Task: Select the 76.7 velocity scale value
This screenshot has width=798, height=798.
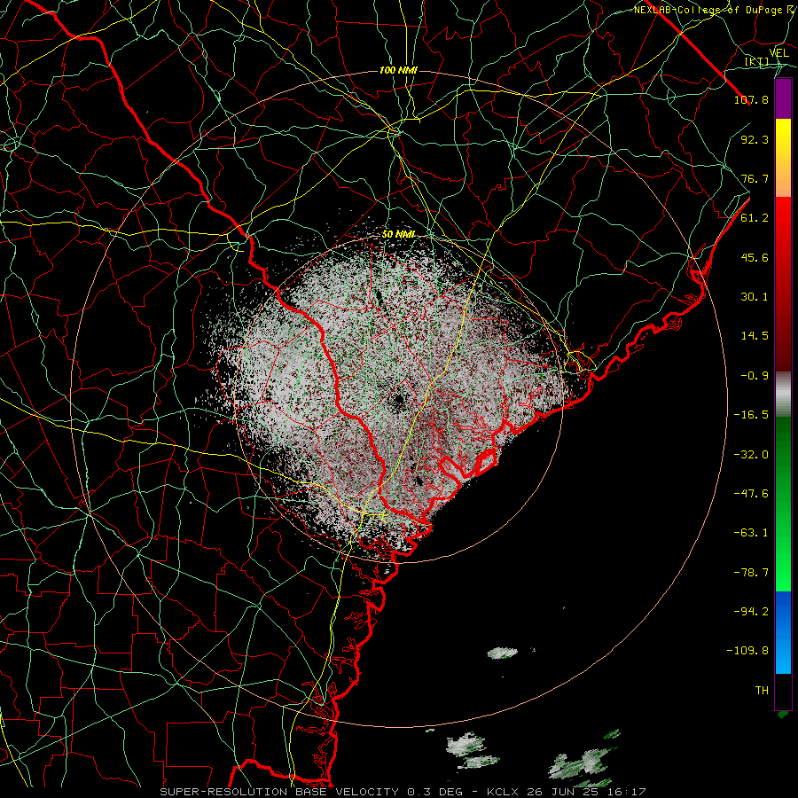Action: pyautogui.click(x=755, y=178)
